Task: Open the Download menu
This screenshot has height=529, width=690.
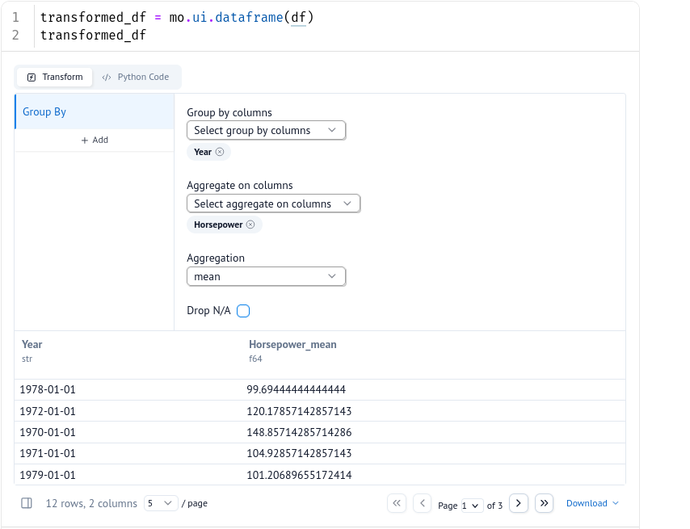Action: tap(592, 503)
